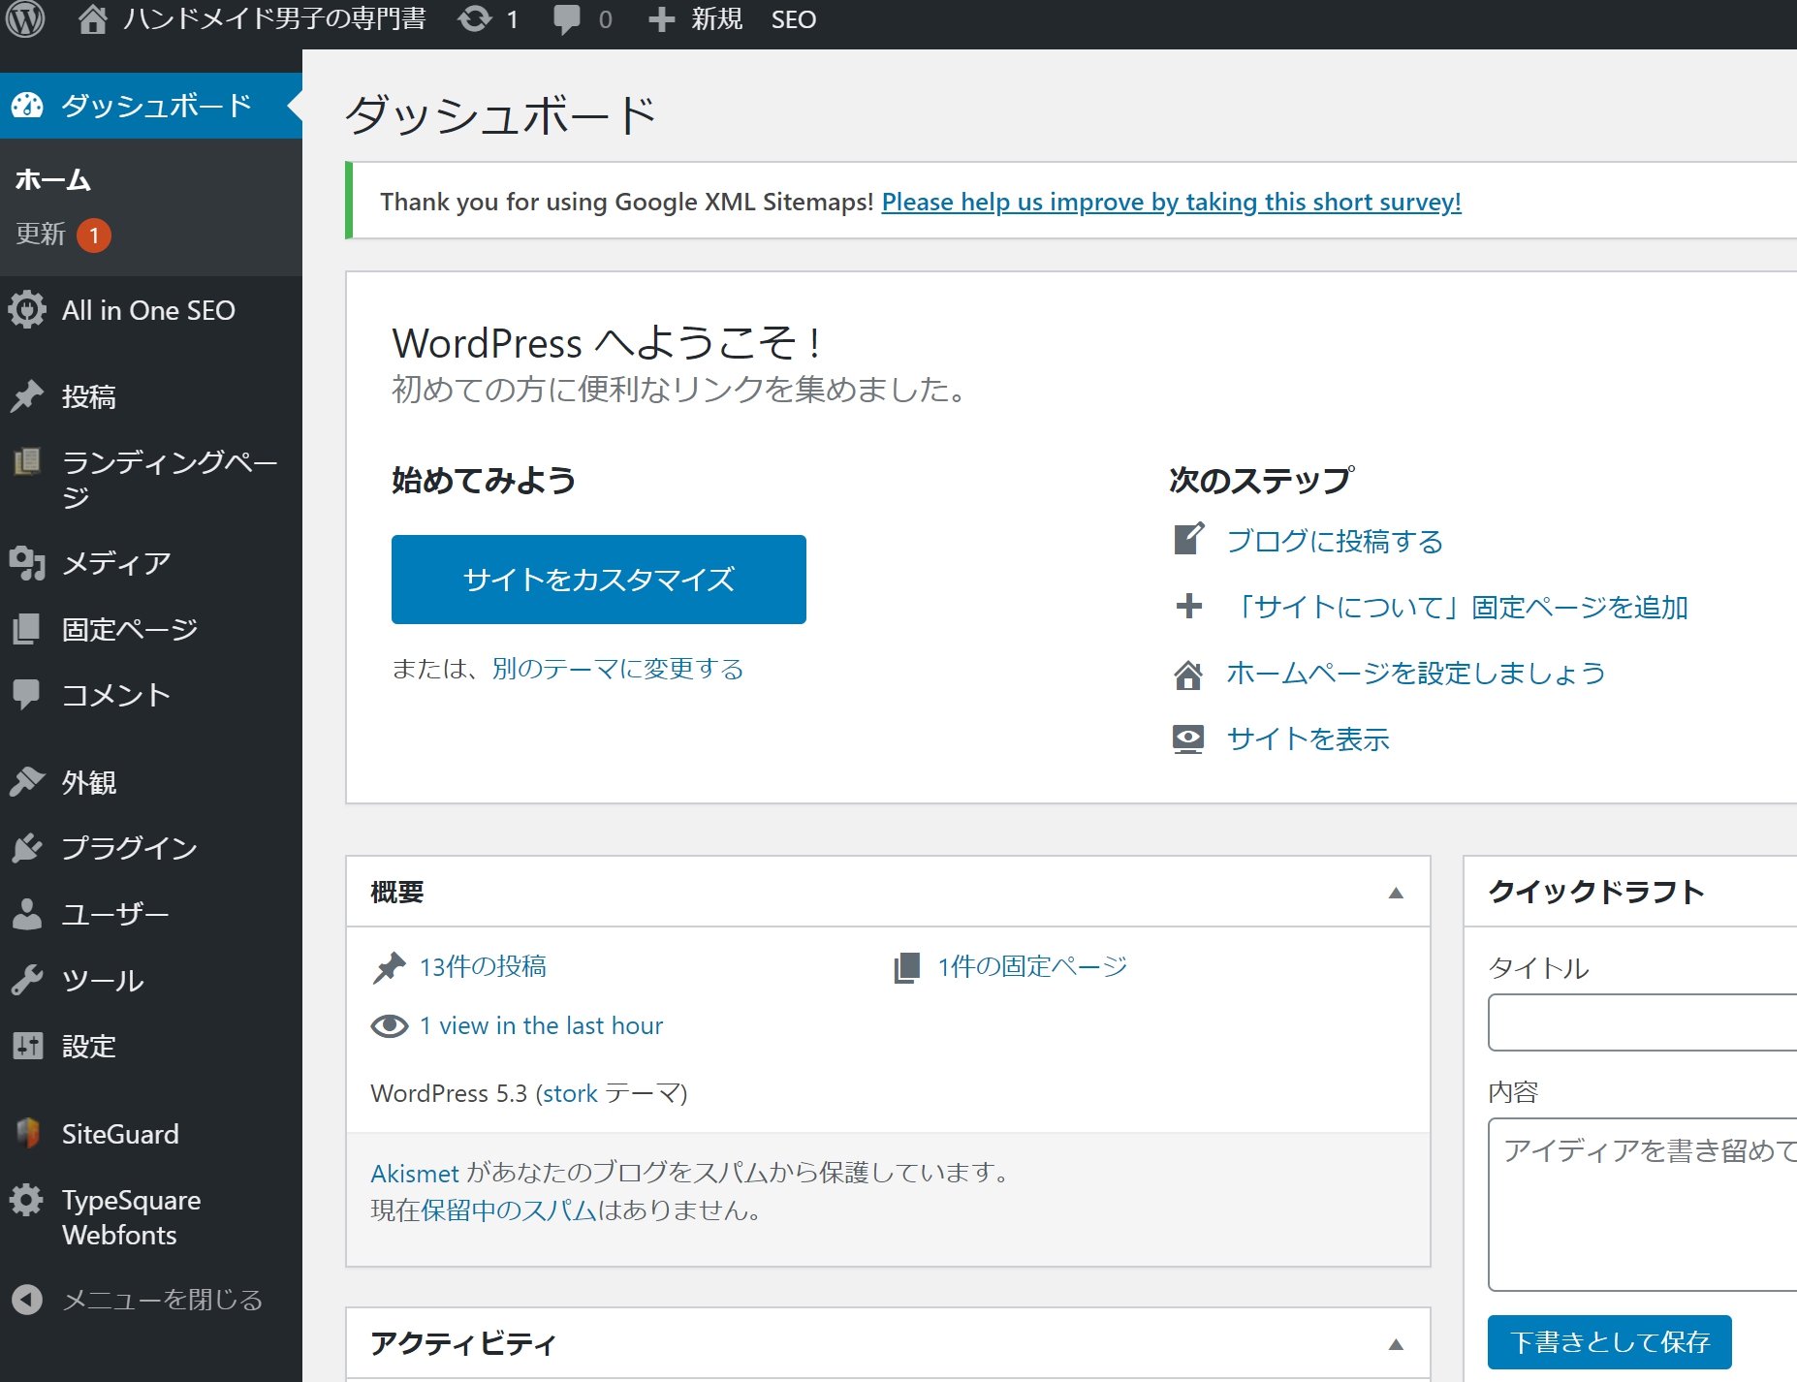Image resolution: width=1797 pixels, height=1382 pixels.
Task: Click the stork theme link
Action: pyautogui.click(x=570, y=1093)
